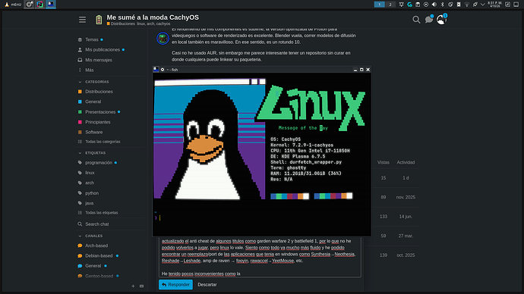Go to Temas in sidebar
This screenshot has width=524, height=294.
tap(92, 39)
